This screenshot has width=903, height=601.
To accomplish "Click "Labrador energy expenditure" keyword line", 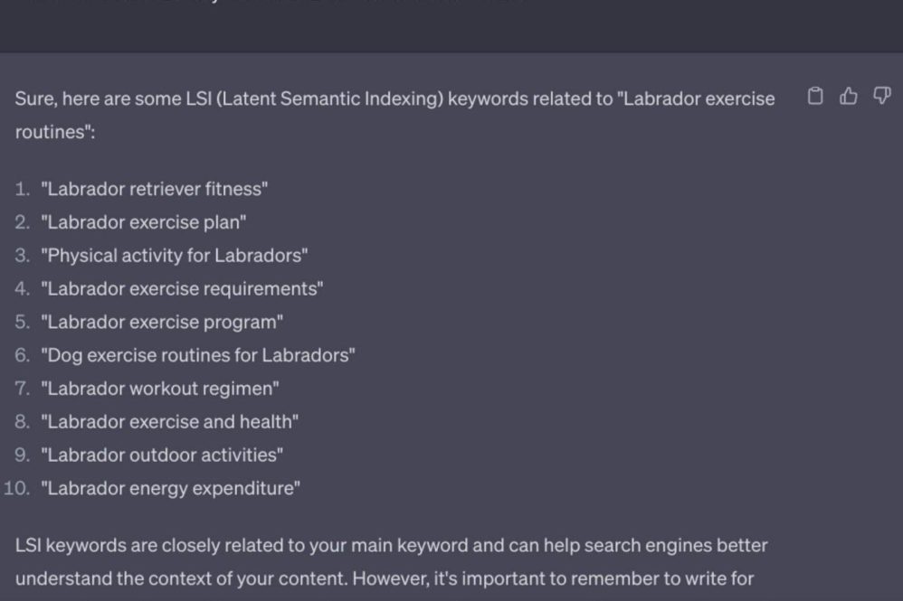I will click(x=170, y=488).
